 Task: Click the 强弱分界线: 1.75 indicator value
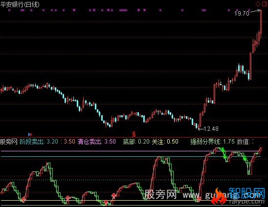[212, 142]
